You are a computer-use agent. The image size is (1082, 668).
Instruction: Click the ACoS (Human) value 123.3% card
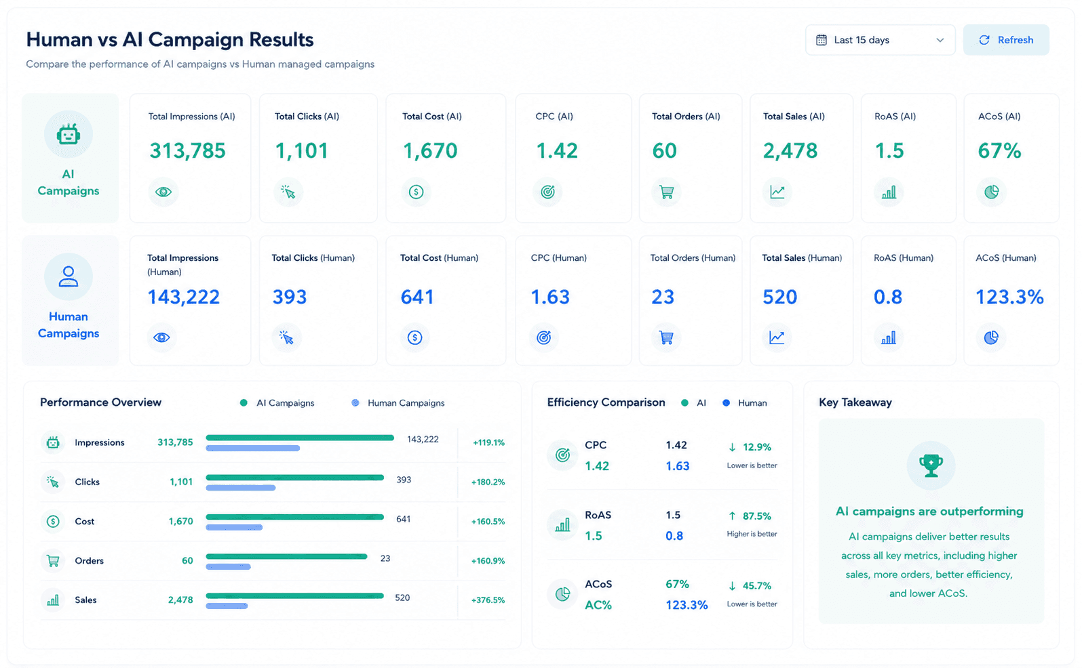1011,300
